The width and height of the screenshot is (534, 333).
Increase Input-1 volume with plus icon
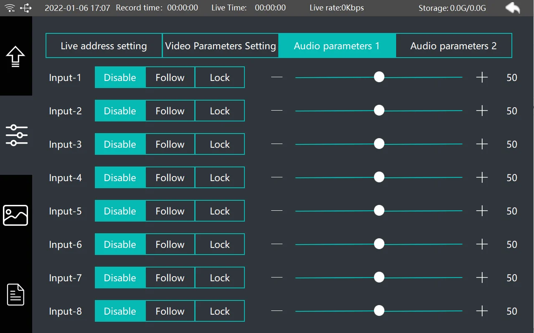[x=482, y=77]
